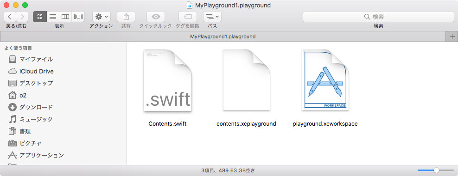Click the Contents.swift file name
Viewport: 458px width, 176px height.
click(167, 124)
